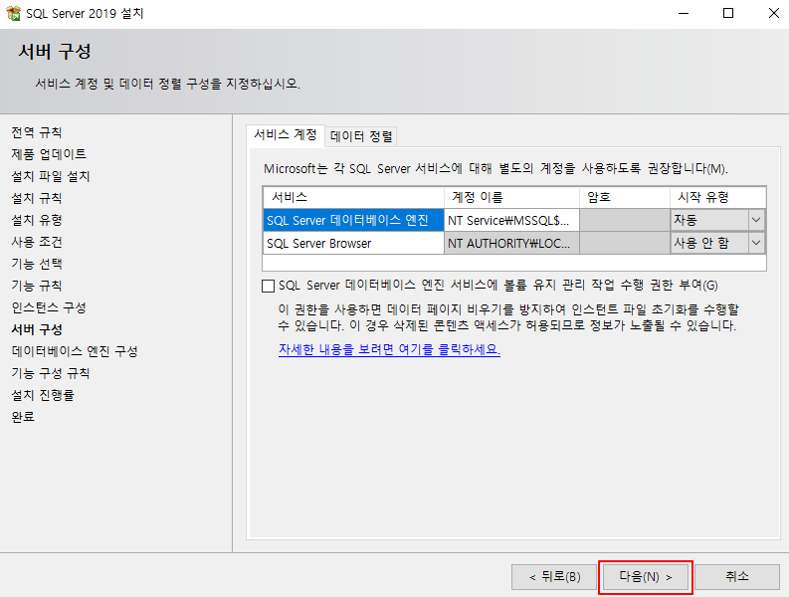Click the 시작 유형 column header

coord(718,197)
